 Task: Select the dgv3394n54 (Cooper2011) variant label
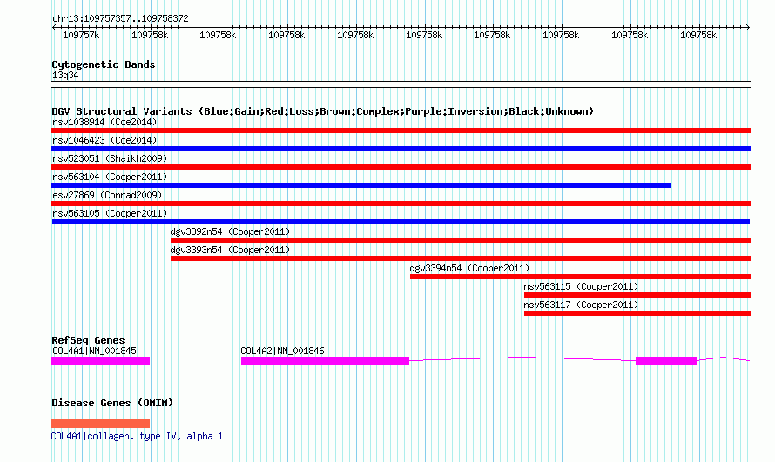[x=469, y=268]
